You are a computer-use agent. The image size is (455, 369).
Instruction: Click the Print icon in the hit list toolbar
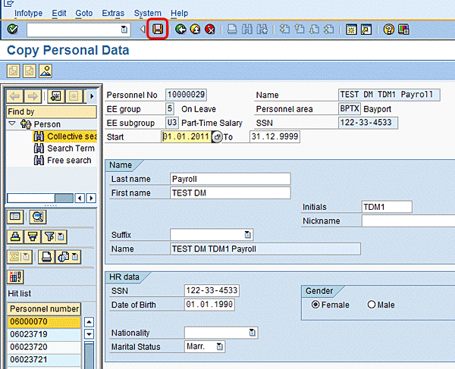pyautogui.click(x=45, y=256)
